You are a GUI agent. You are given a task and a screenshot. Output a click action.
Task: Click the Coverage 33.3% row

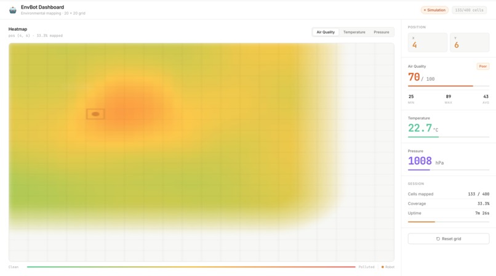point(448,203)
